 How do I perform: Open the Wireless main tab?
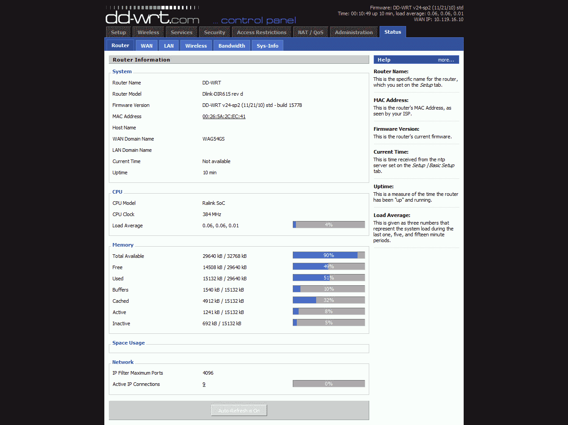tap(148, 32)
